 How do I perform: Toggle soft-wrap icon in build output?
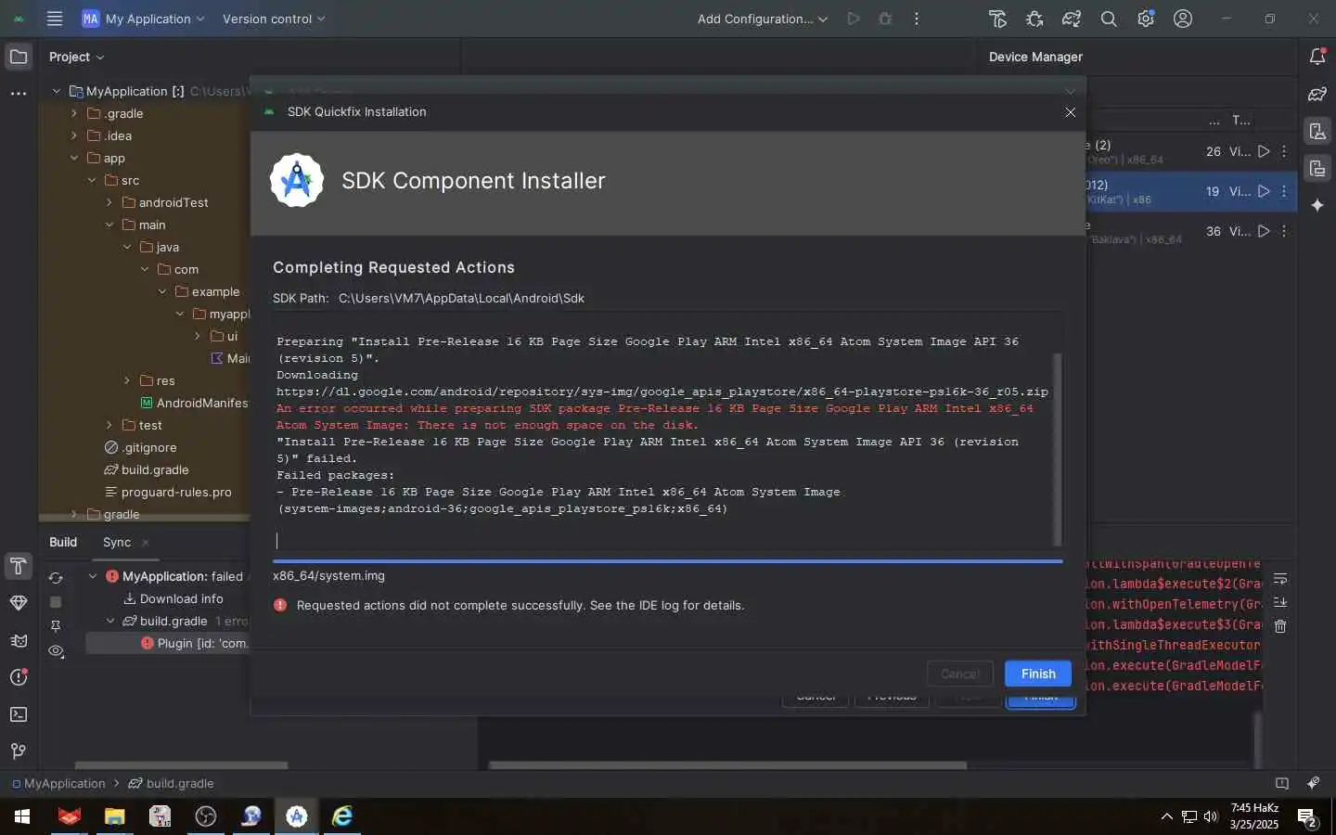[1280, 579]
